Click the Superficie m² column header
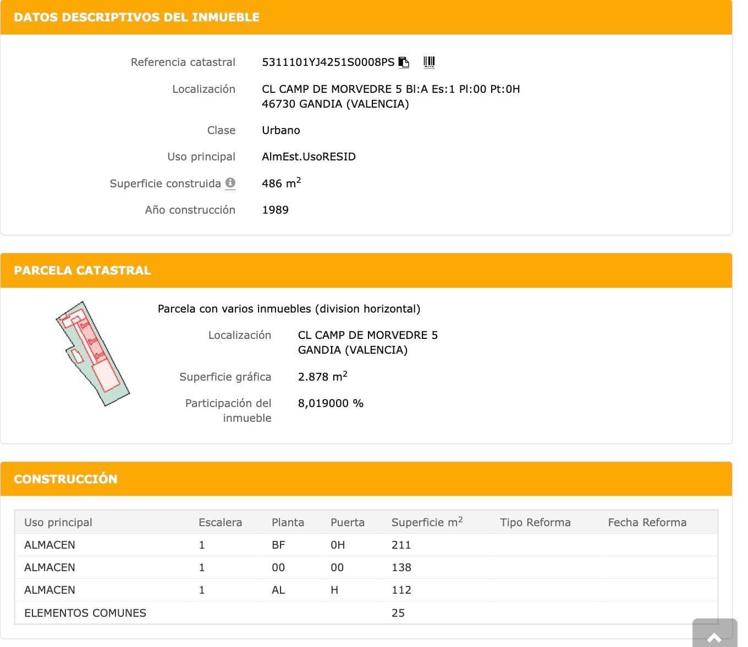The height and width of the screenshot is (647, 748). pos(427,522)
